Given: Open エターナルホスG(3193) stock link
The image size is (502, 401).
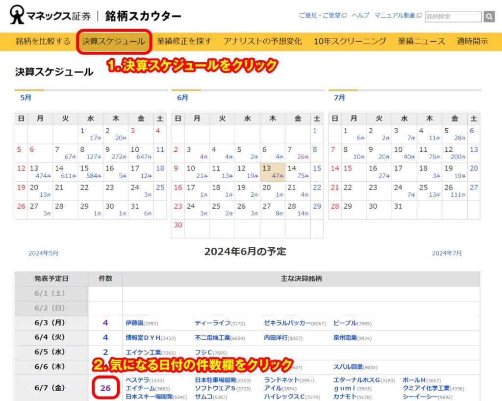Looking at the screenshot, I should (x=364, y=380).
